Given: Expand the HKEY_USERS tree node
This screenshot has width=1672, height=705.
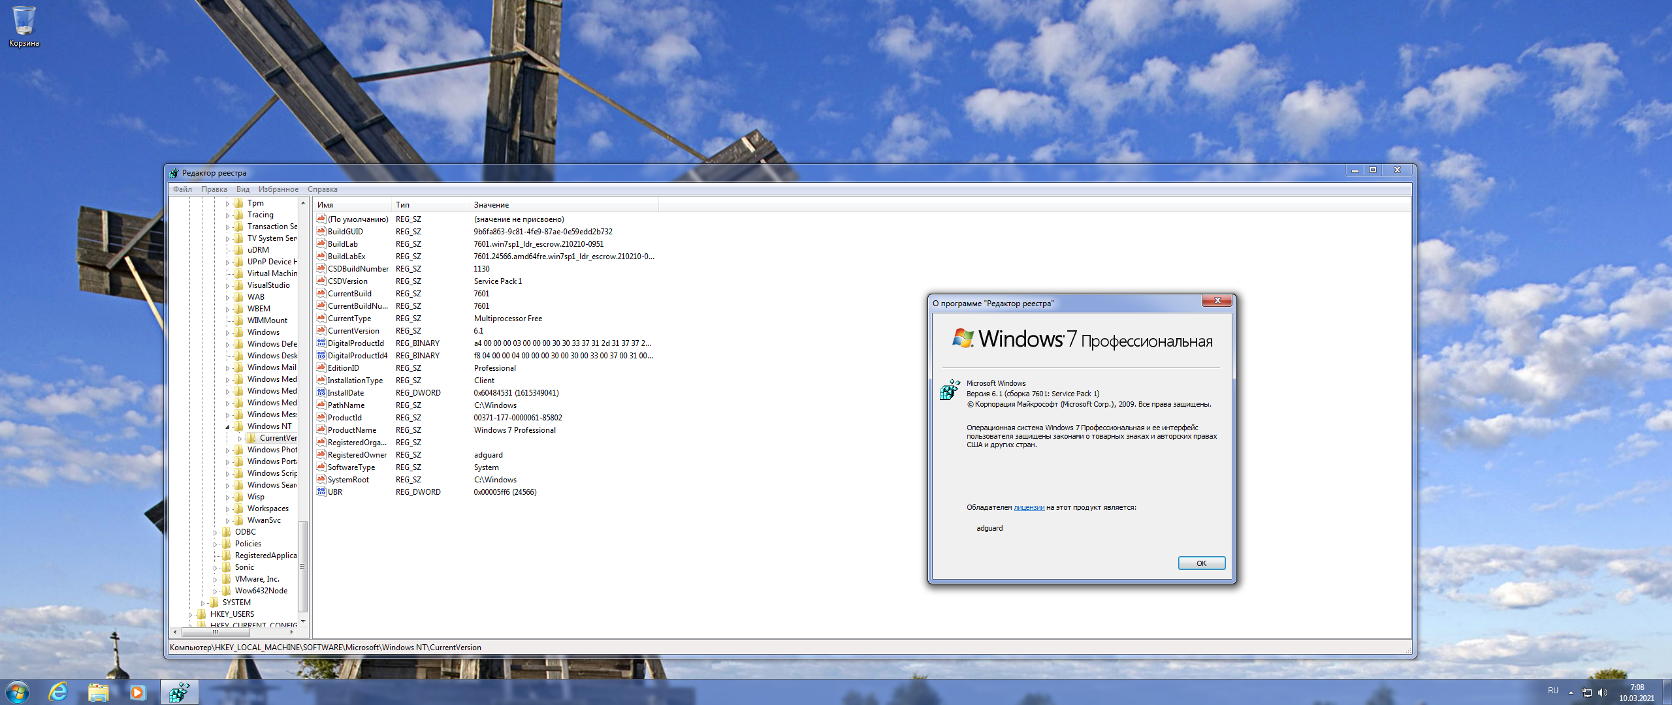Looking at the screenshot, I should pyautogui.click(x=190, y=615).
